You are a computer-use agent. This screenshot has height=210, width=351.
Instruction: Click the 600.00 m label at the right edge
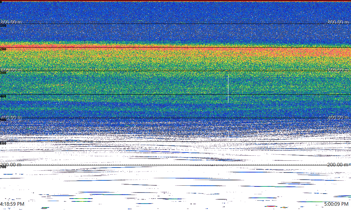pyautogui.click(x=338, y=70)
